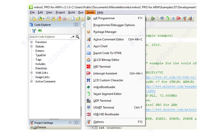Follow the :LEDs link in code comment
216x132 pixels.
coord(150,91)
